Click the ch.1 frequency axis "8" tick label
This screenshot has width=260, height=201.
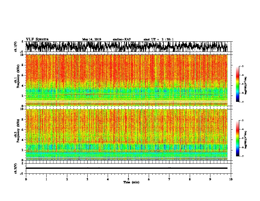[x=23, y=65]
